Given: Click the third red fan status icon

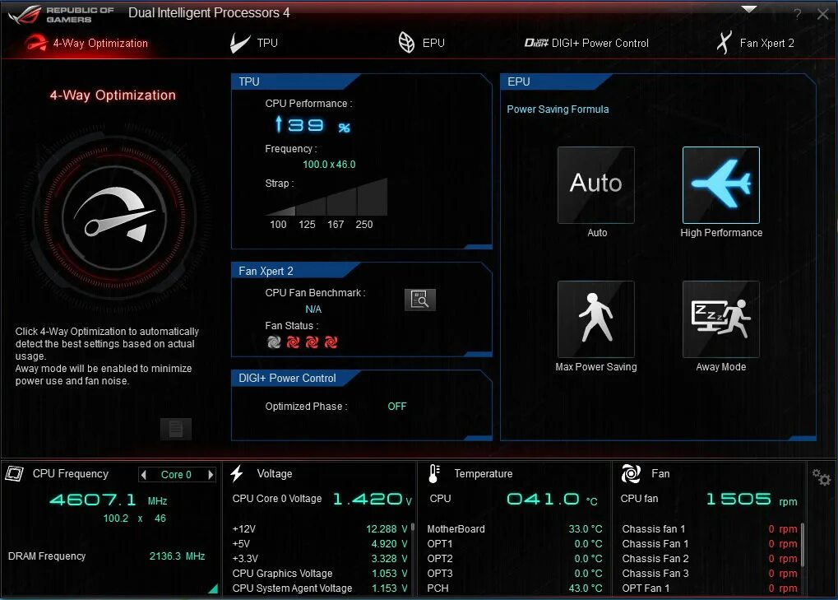Looking at the screenshot, I should click(313, 342).
